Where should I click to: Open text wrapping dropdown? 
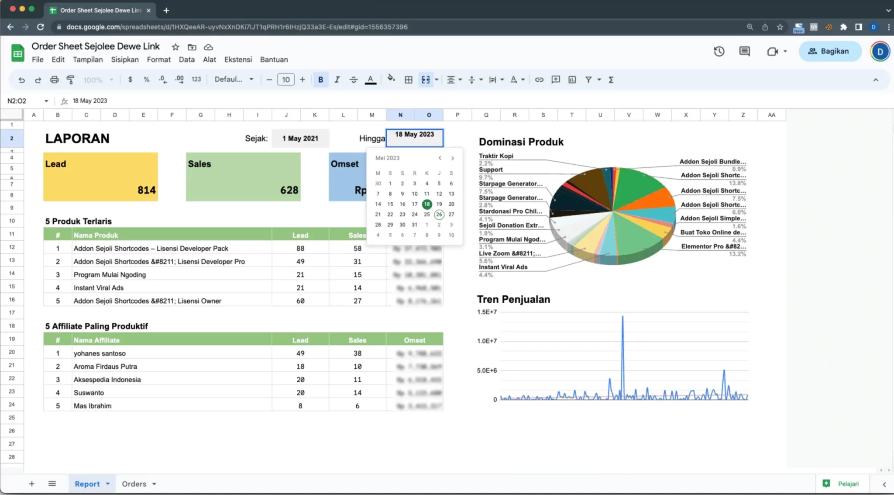click(x=496, y=80)
